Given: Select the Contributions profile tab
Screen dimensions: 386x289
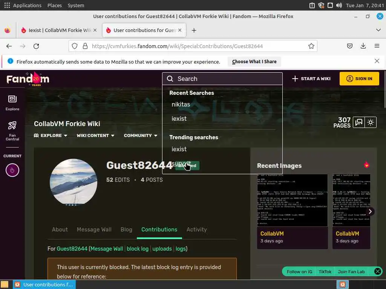Looking at the screenshot, I should [x=159, y=230].
